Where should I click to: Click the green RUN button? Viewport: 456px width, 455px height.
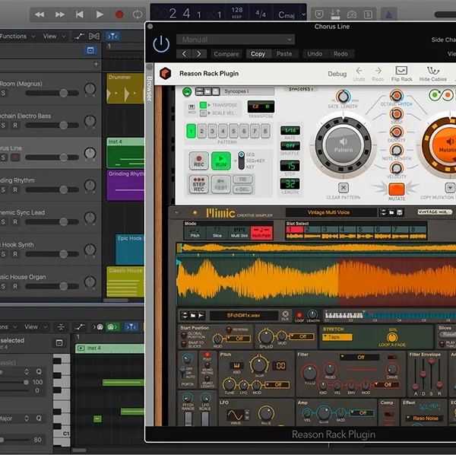pyautogui.click(x=221, y=161)
